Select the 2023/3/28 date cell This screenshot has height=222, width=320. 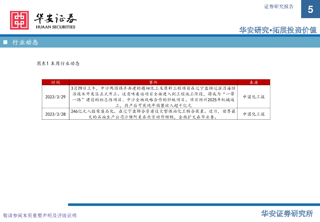(56, 114)
